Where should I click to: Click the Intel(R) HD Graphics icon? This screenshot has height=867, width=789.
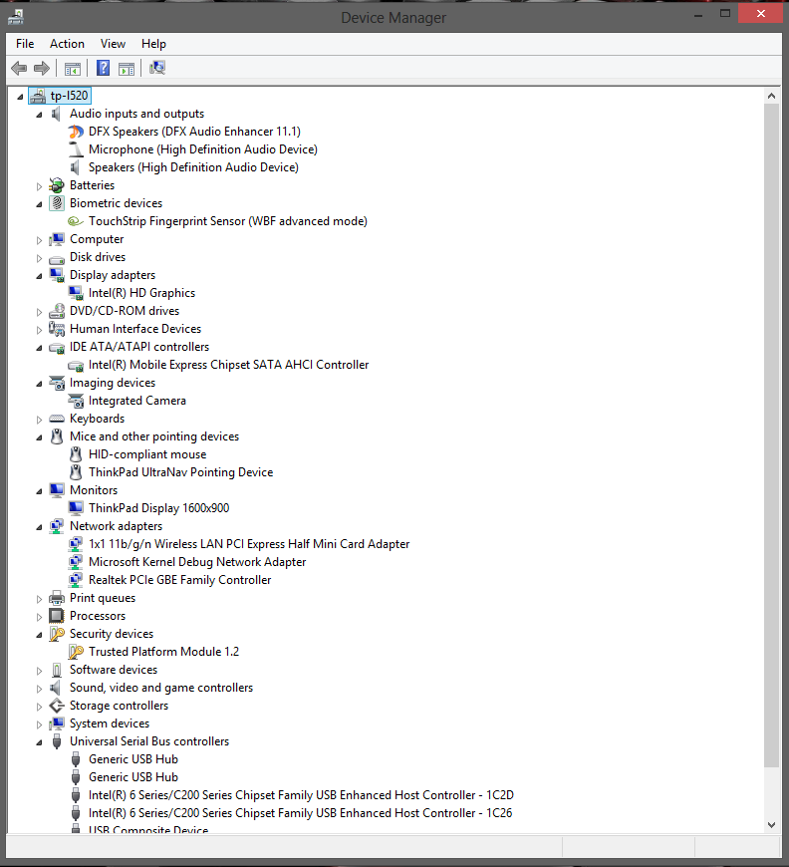76,293
